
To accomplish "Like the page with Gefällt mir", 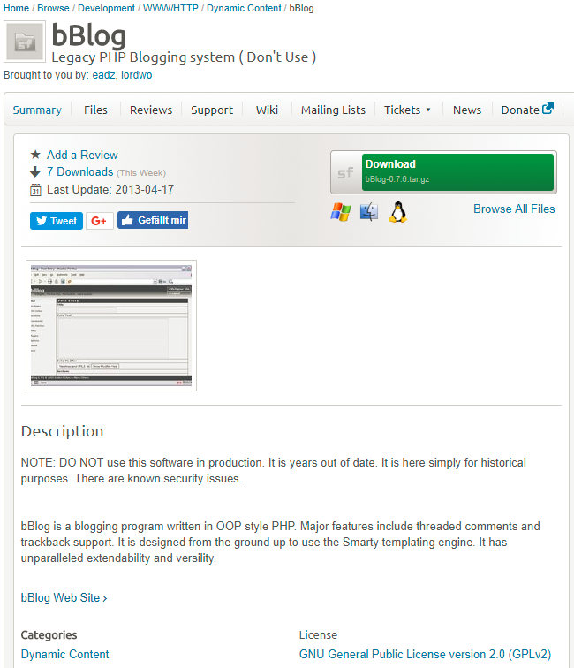I will coord(153,220).
